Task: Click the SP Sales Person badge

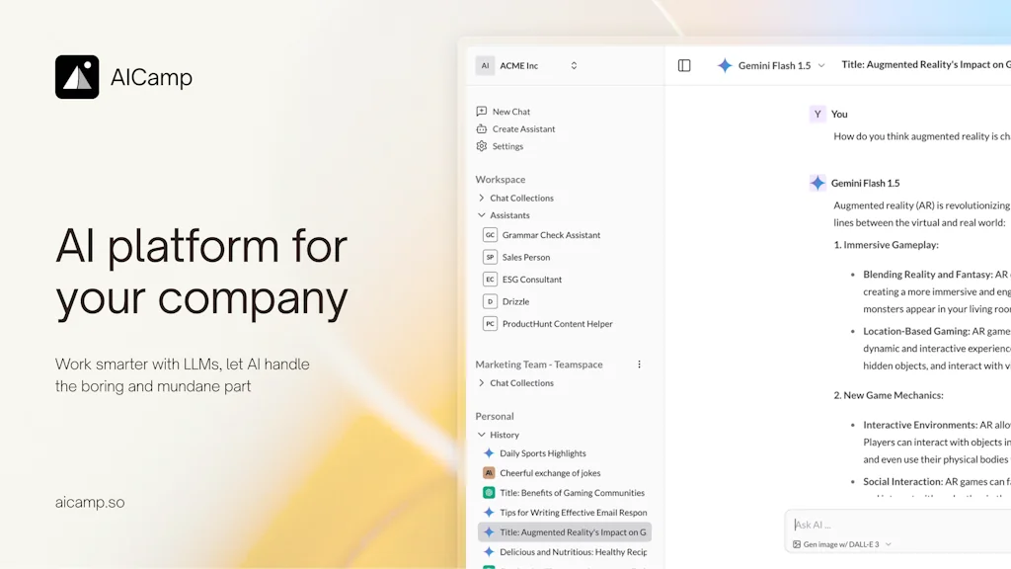Action: point(490,257)
